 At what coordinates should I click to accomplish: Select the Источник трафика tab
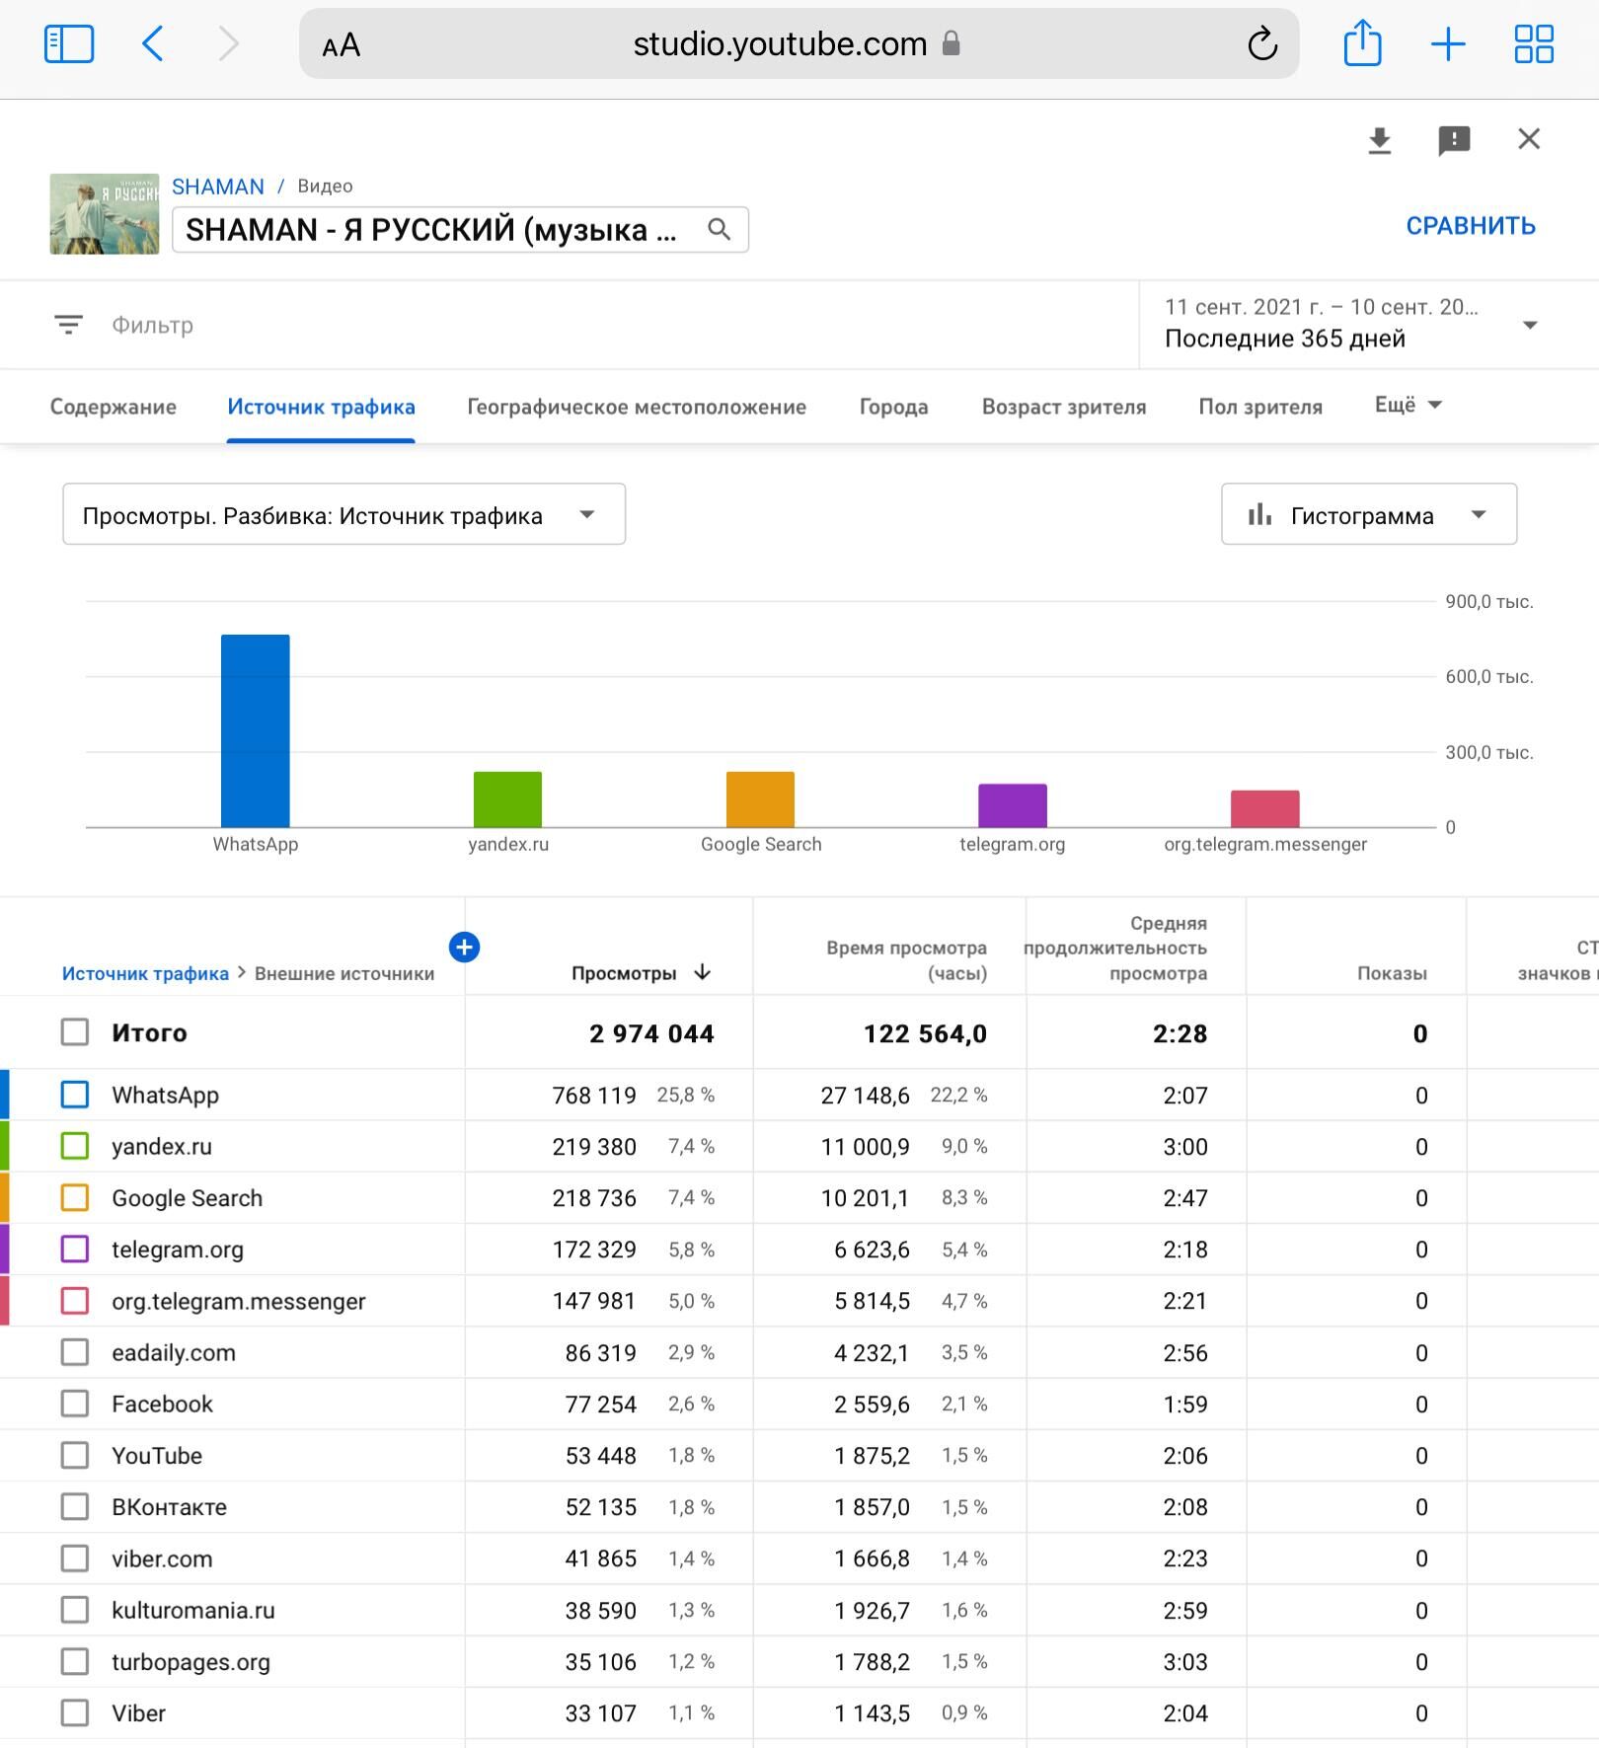(321, 407)
